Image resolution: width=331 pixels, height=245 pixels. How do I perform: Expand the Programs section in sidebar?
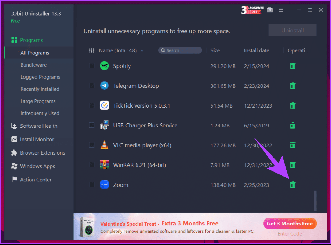click(x=31, y=40)
